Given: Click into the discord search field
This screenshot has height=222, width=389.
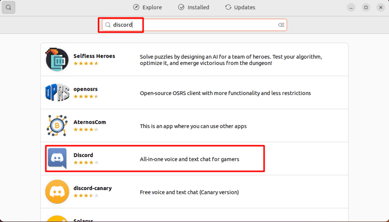Looking at the screenshot, I should [x=194, y=25].
